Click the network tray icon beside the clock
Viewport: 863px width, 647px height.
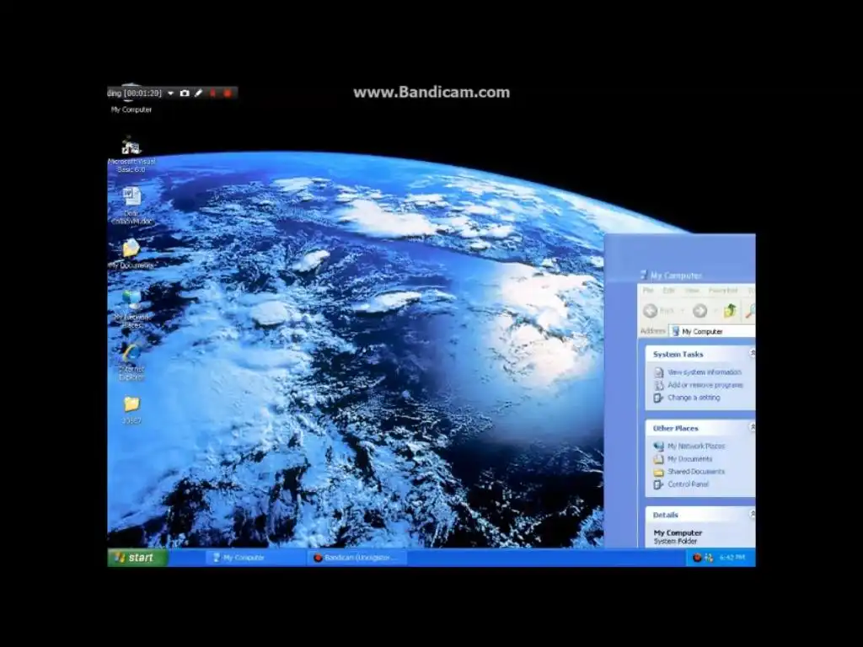pos(709,558)
